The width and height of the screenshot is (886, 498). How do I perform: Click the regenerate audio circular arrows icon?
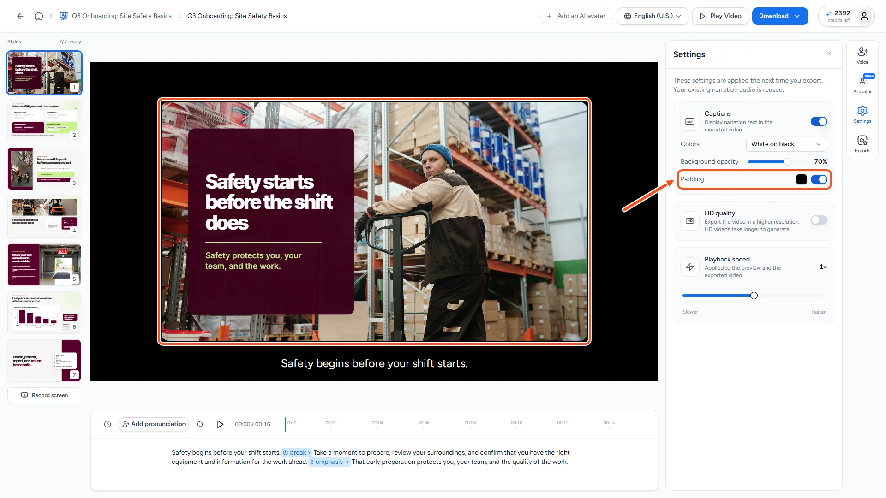(x=200, y=424)
